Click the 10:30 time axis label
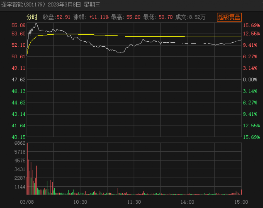263x208 pixels. click(80, 202)
